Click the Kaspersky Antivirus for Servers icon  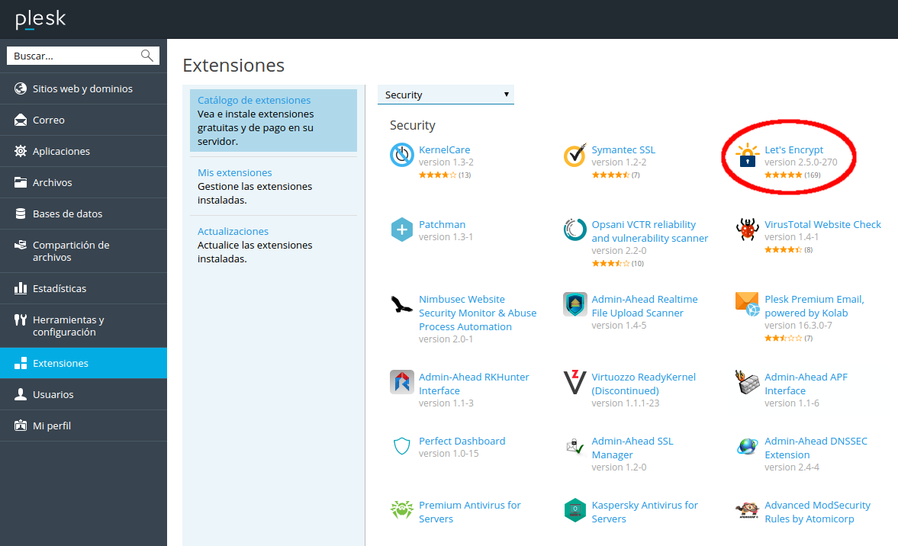[575, 510]
